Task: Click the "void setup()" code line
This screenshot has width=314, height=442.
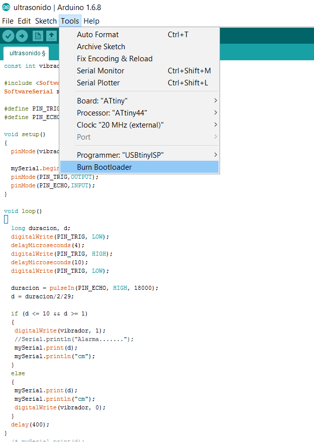Action: point(25,135)
